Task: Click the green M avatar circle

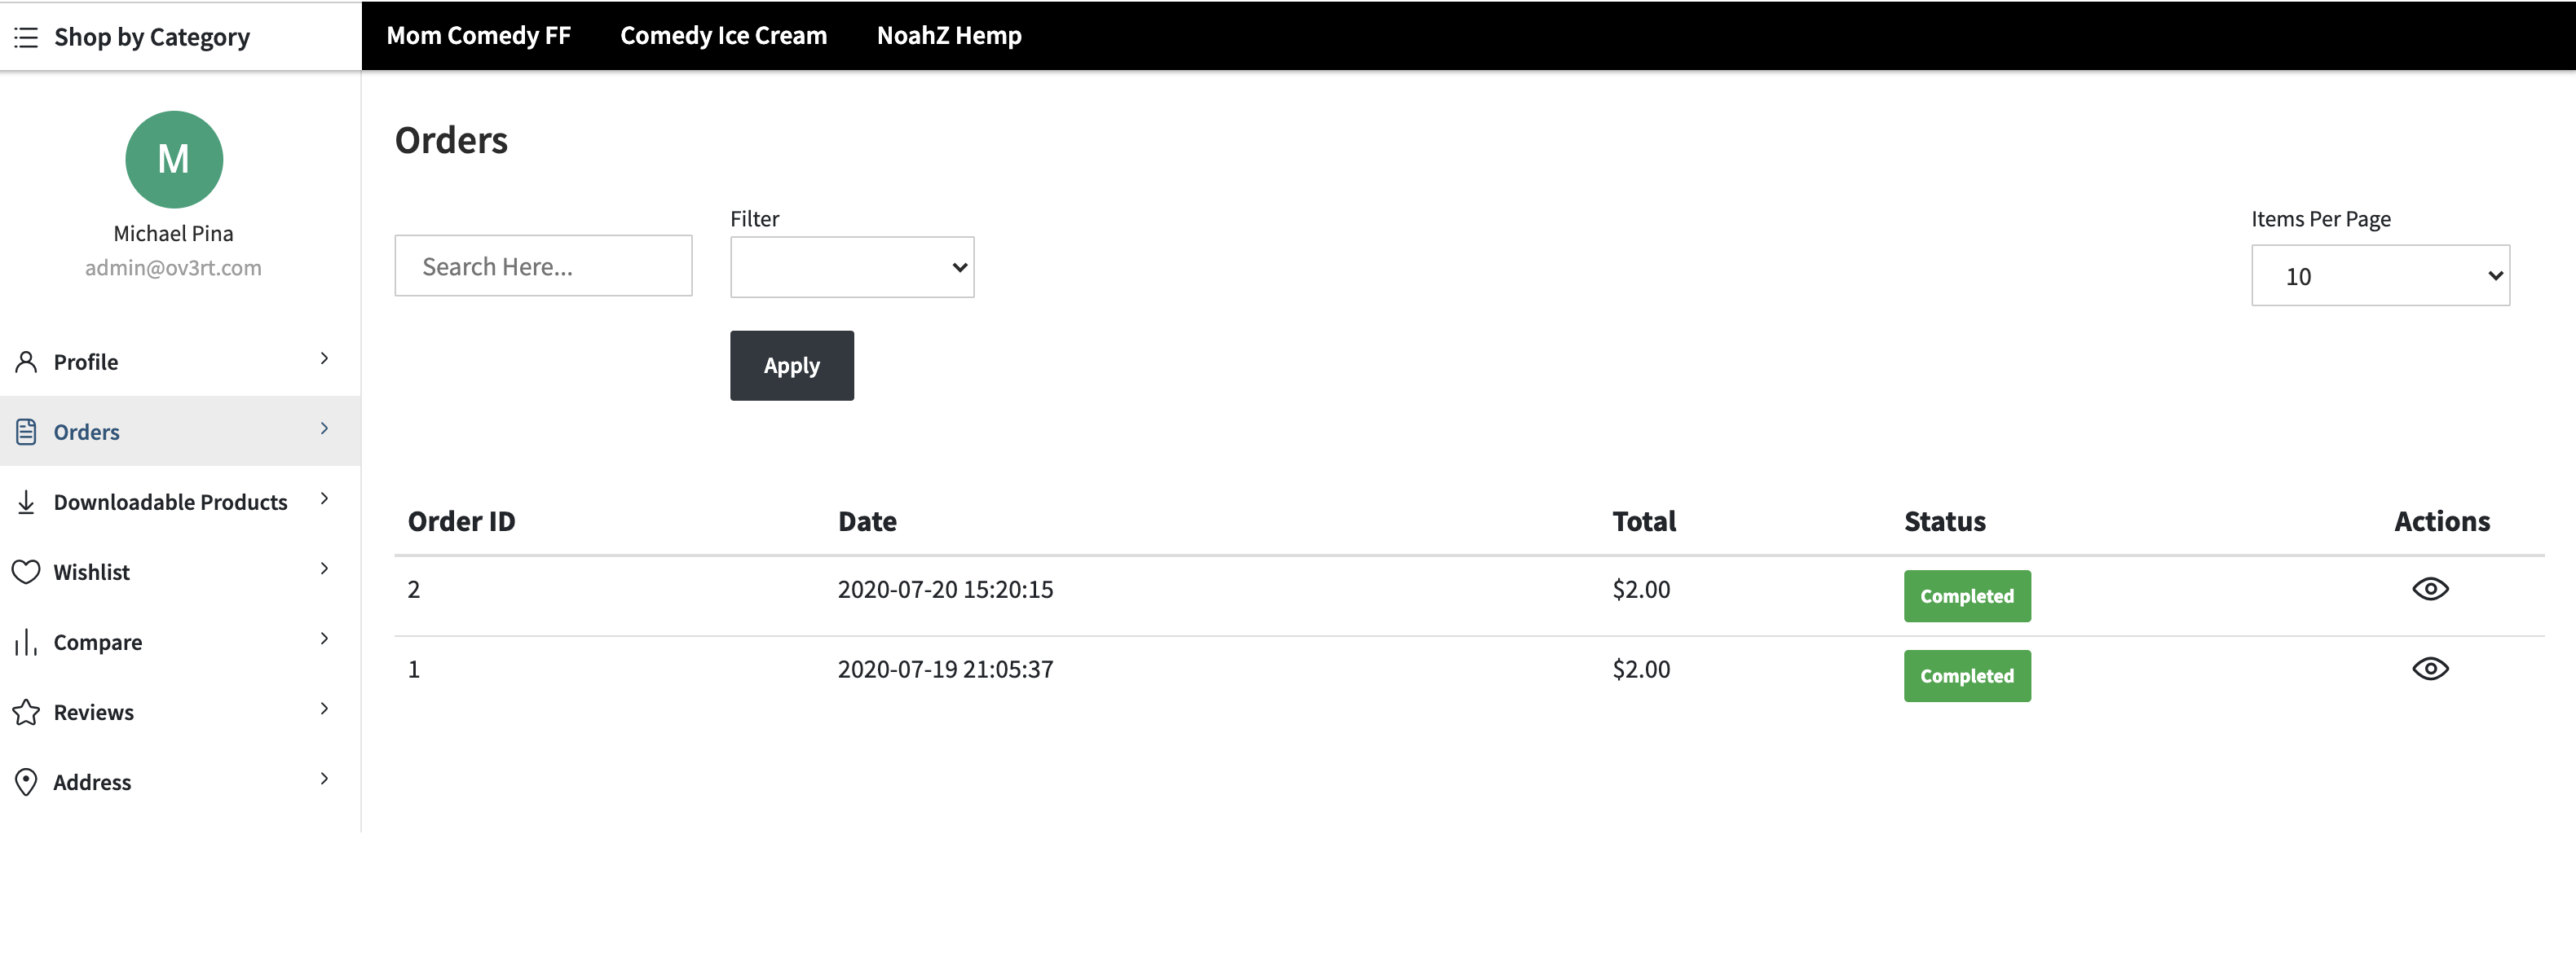Action: [x=174, y=160]
